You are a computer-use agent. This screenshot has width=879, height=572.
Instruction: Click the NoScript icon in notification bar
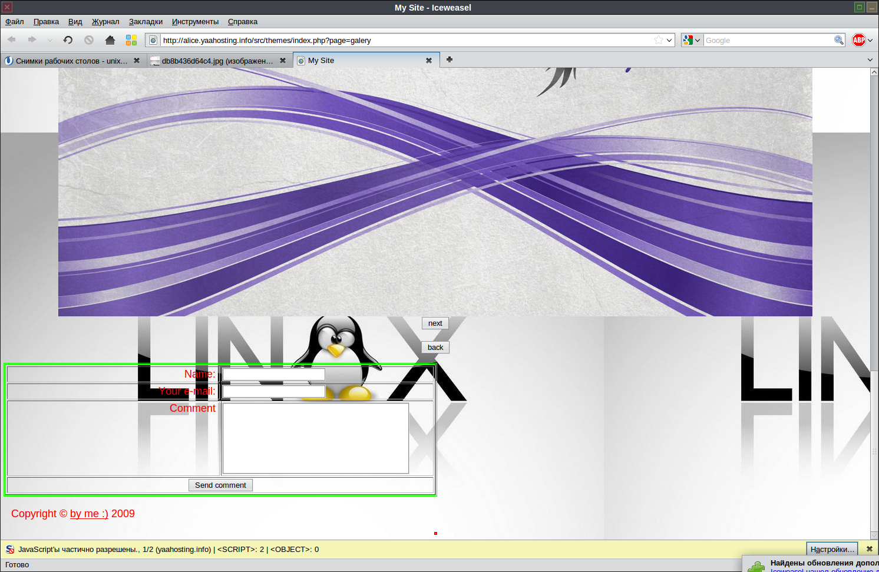[x=9, y=549]
